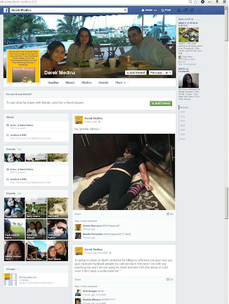Click Share under the second post
Screen dimensions: 229x304
(77, 279)
